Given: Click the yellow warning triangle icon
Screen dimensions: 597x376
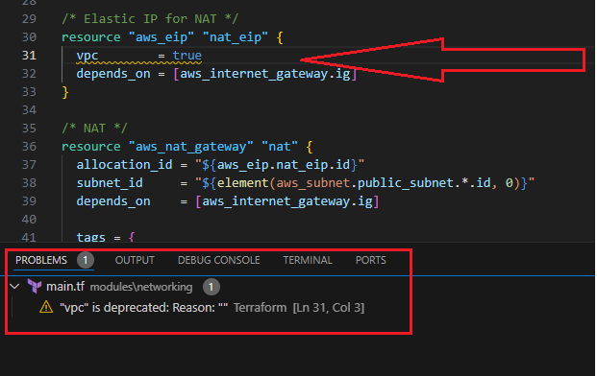Looking at the screenshot, I should tap(46, 307).
